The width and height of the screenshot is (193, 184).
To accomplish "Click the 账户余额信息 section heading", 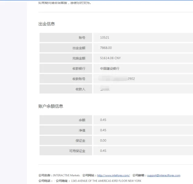I will [51, 106].
